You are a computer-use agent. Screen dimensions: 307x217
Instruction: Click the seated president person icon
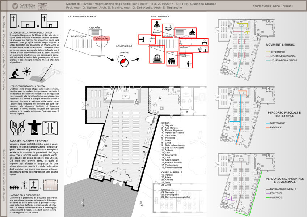coord(156,25)
